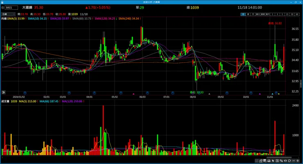Click the stock code input field 8415
The height and width of the screenshot is (164, 303).
tap(11, 8)
